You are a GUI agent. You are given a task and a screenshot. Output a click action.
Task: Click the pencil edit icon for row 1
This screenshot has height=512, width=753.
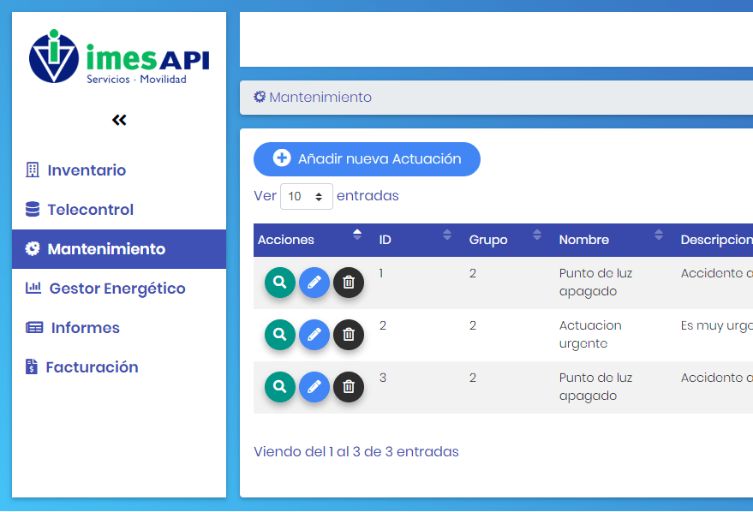click(x=314, y=283)
